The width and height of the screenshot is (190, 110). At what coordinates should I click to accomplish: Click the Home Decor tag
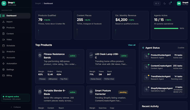coord(96,79)
